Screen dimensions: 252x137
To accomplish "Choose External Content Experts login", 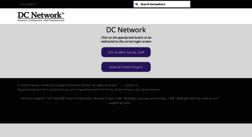I will point(126,67).
